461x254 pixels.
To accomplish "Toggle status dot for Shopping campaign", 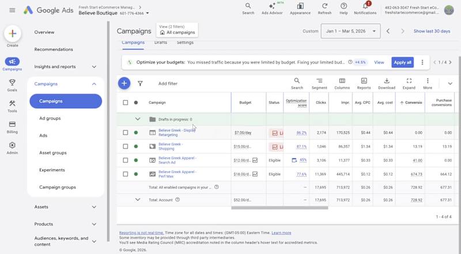I will (x=136, y=146).
